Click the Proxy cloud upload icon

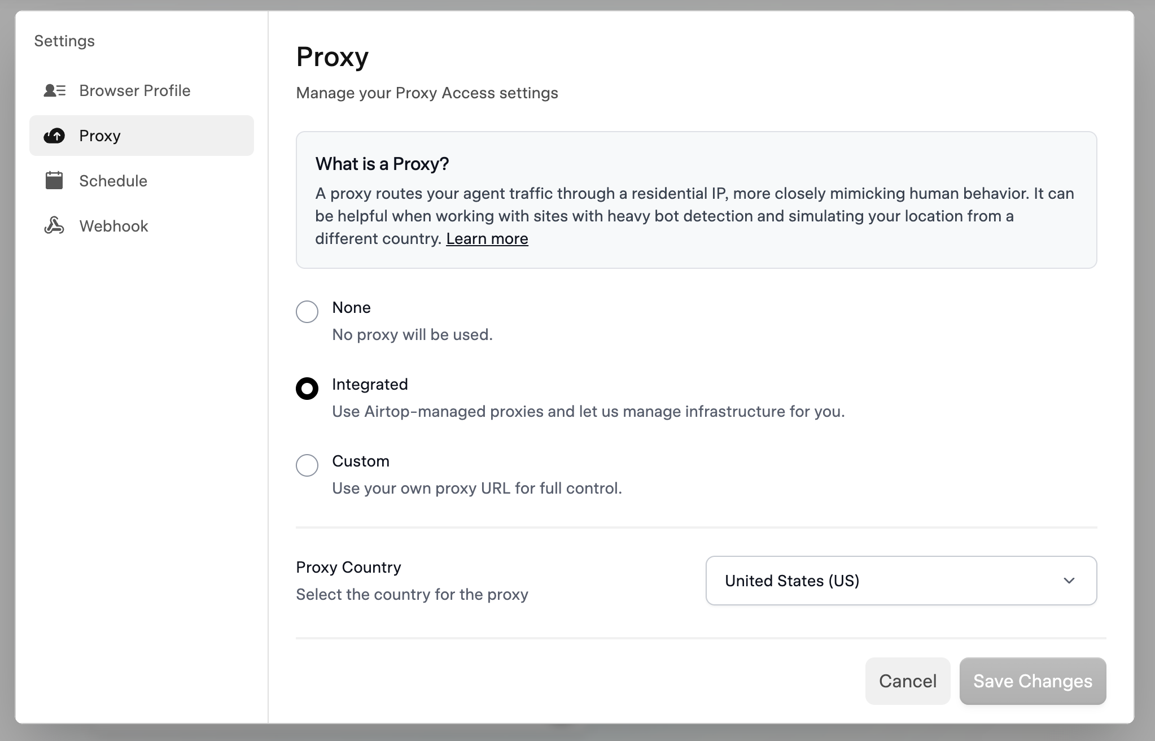pyautogui.click(x=54, y=136)
